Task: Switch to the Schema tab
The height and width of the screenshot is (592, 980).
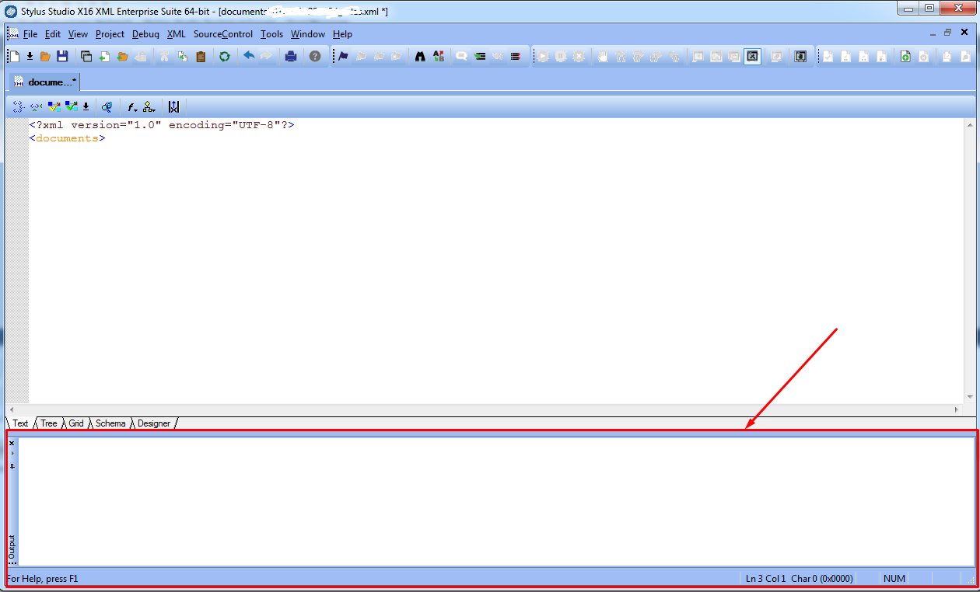Action: coord(110,423)
